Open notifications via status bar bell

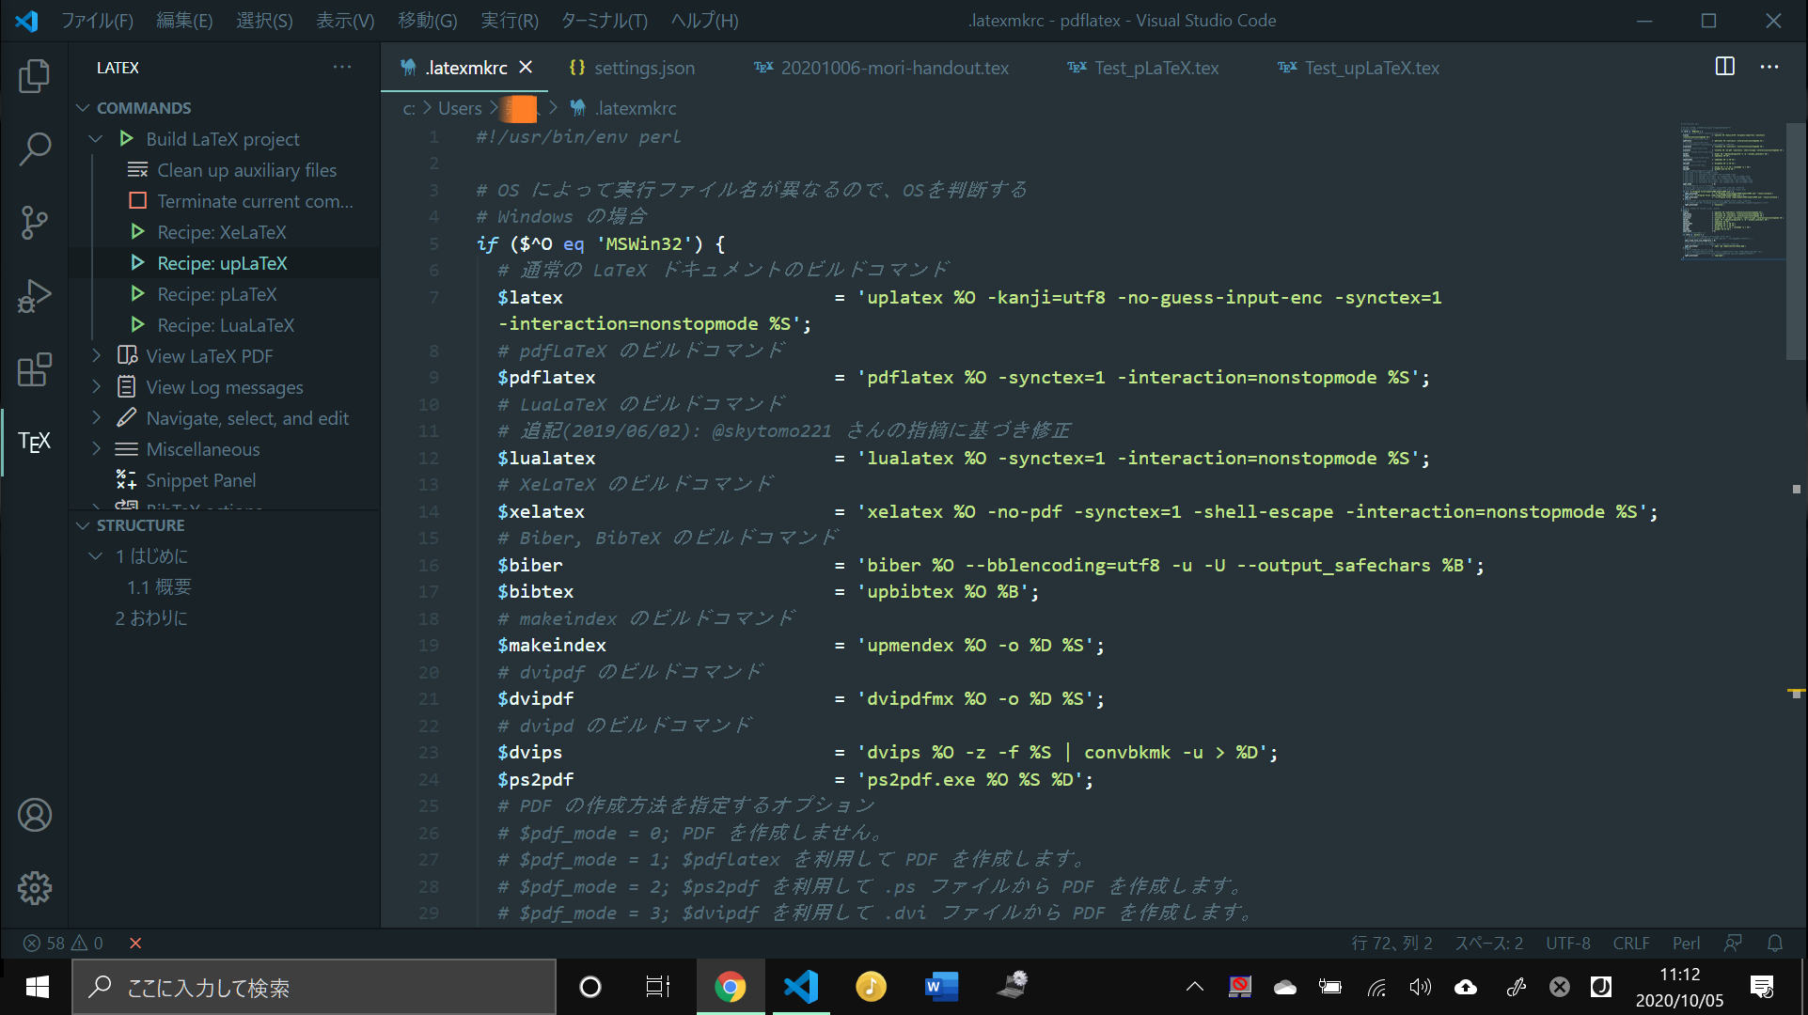(x=1776, y=943)
